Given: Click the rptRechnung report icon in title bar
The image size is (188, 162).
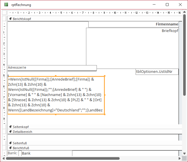Looking at the screenshot, I should coord(6,5).
